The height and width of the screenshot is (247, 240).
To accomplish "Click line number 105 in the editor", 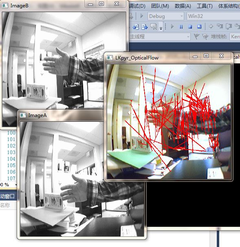I will pyautogui.click(x=11, y=165).
